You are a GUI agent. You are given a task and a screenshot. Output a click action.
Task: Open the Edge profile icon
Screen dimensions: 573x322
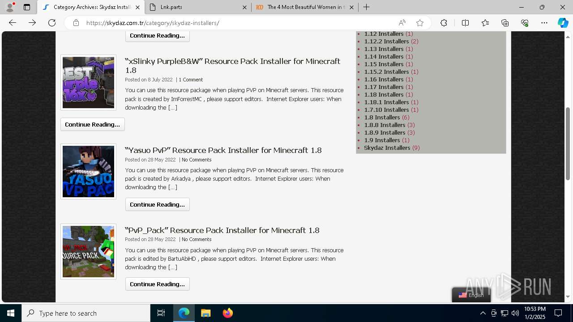click(10, 7)
